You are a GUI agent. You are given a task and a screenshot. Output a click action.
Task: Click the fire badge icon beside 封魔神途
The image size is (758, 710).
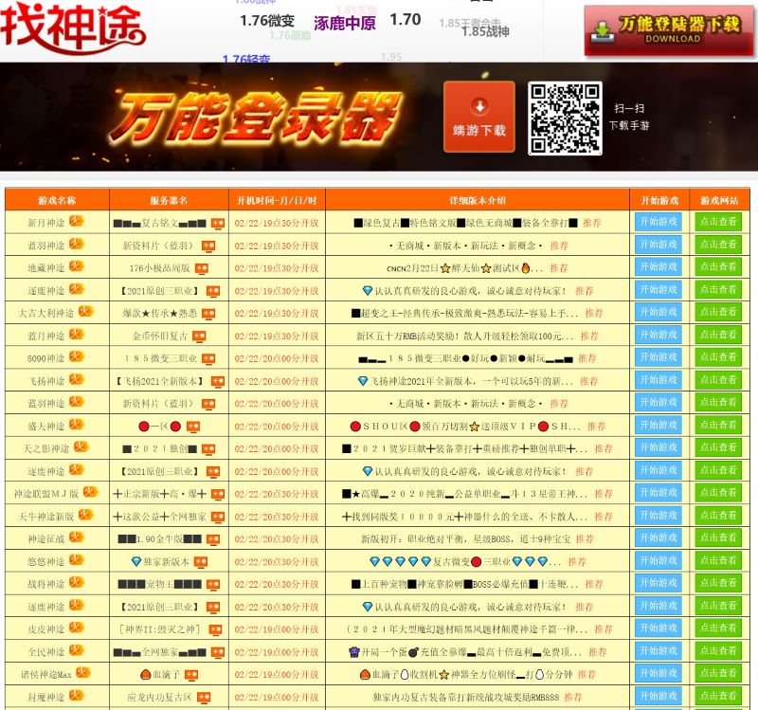click(77, 696)
